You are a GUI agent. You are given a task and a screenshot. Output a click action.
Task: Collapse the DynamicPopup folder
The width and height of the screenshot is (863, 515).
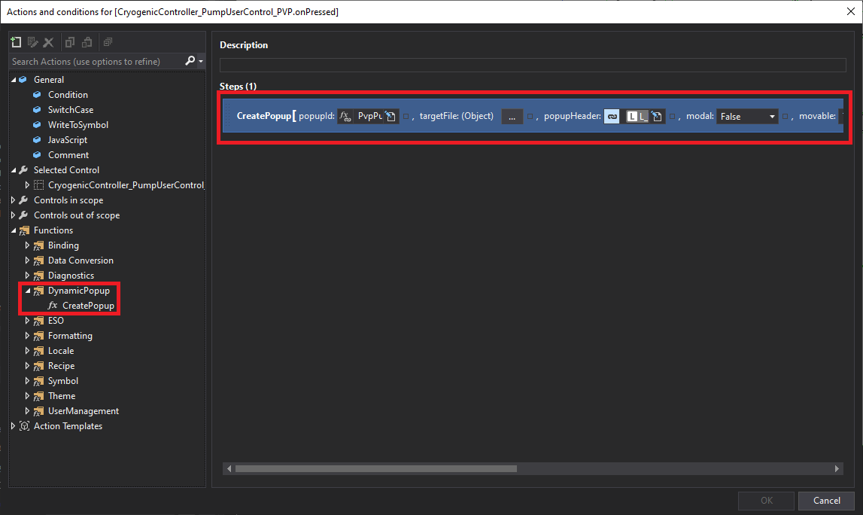click(28, 291)
